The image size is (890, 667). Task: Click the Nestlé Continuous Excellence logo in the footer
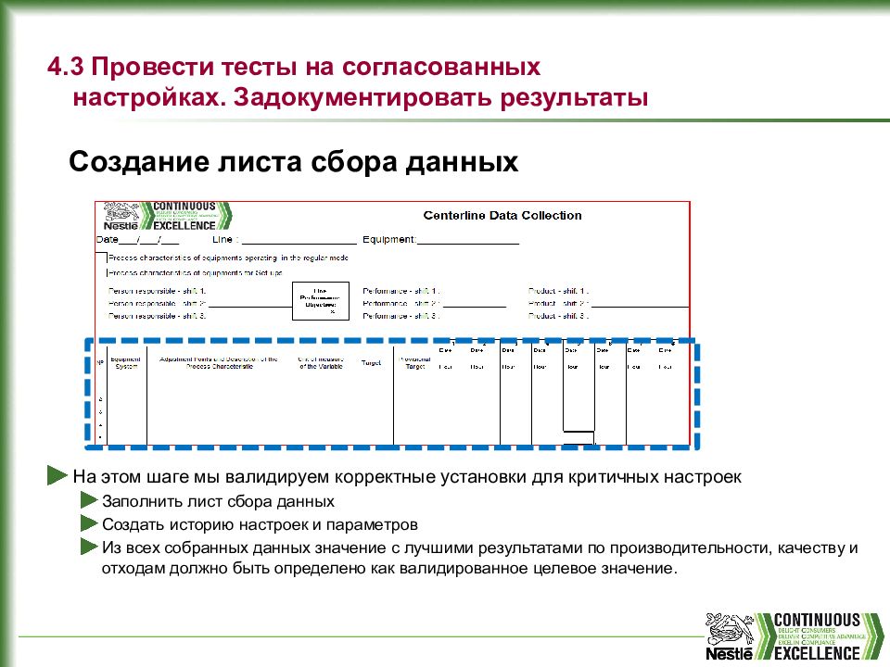click(x=795, y=636)
